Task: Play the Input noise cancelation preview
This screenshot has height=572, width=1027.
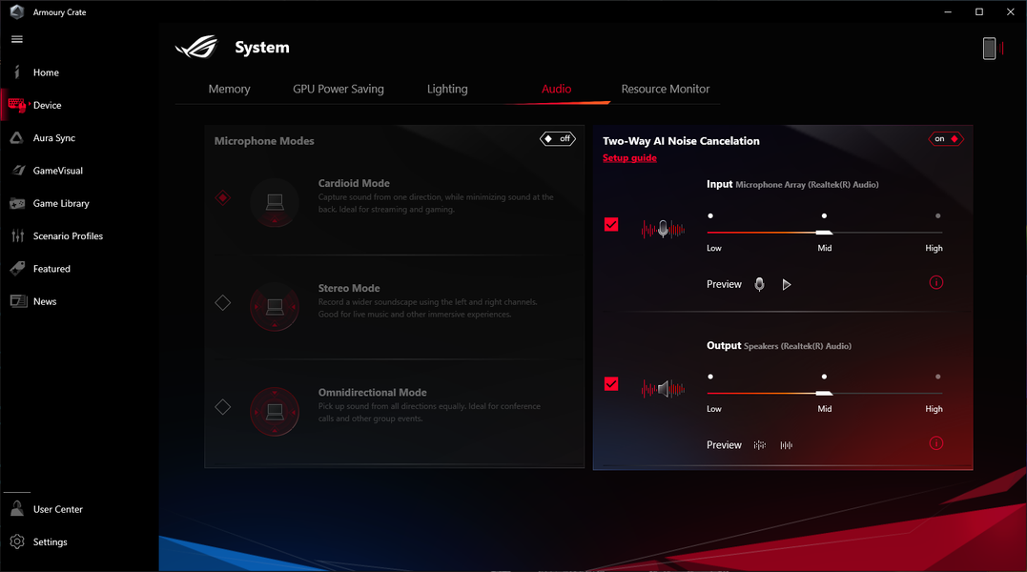Action: coord(787,285)
